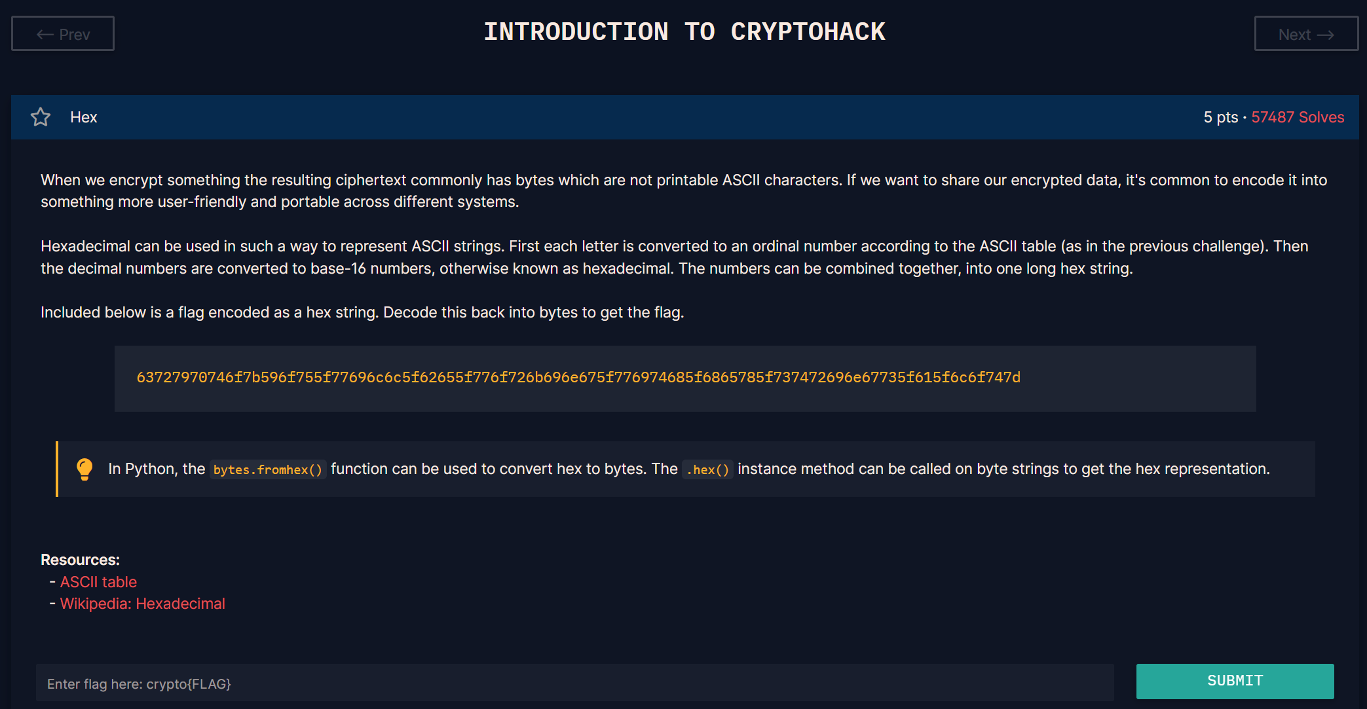Screen dimensions: 1367x709
Task: Click the hint box about Python
Action: (685, 469)
